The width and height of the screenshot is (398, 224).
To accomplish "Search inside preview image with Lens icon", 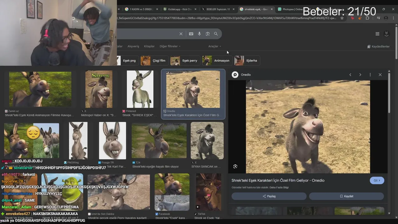I will coord(235,166).
